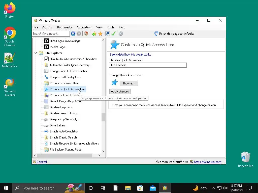Click the Disable Search History icon
This screenshot has width=258, height=193.
click(46, 113)
